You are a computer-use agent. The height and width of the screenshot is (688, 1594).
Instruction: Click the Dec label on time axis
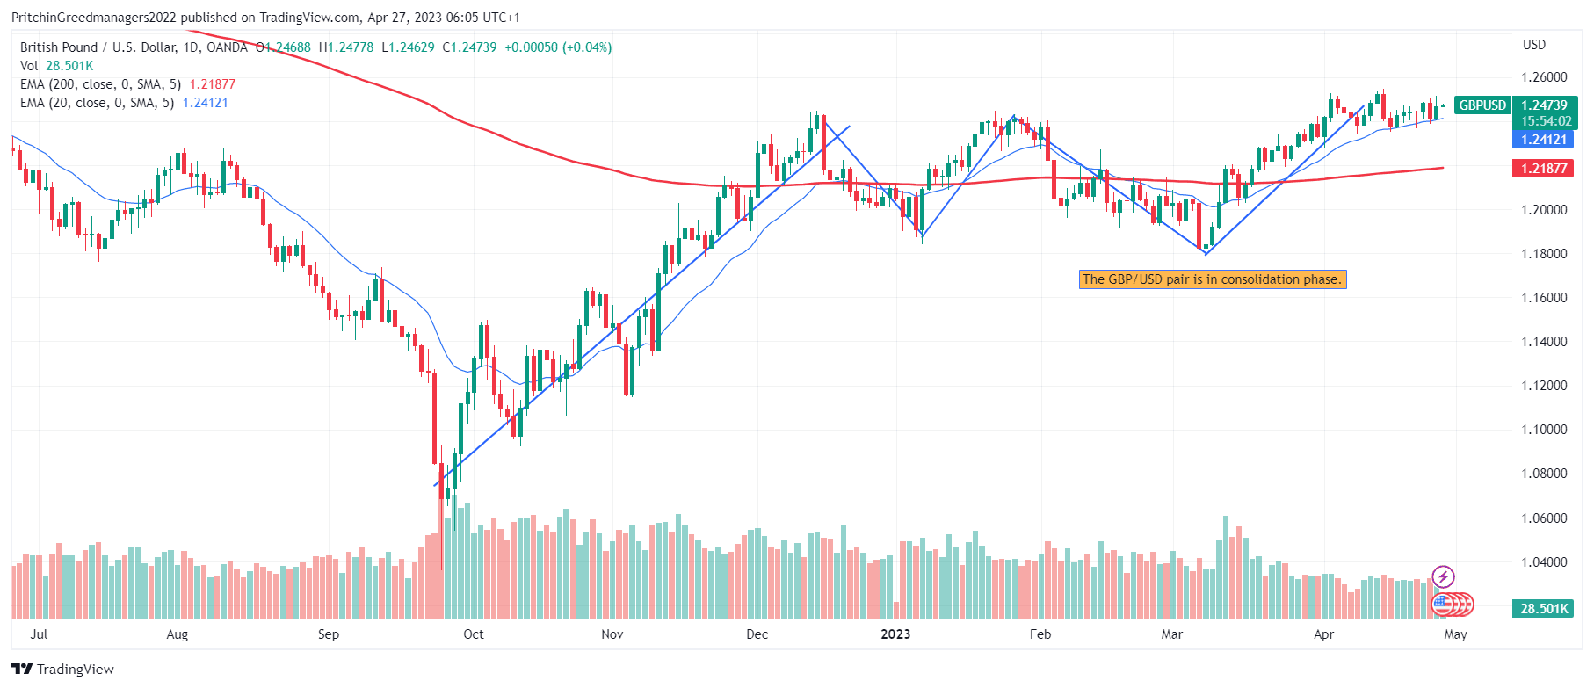tap(757, 634)
